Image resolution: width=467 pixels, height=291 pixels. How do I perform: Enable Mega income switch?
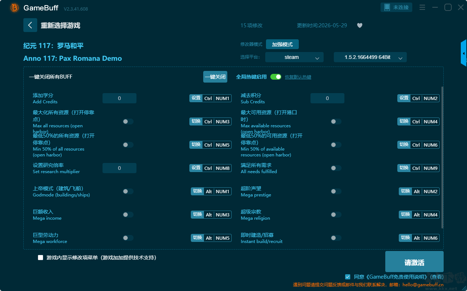128,215
